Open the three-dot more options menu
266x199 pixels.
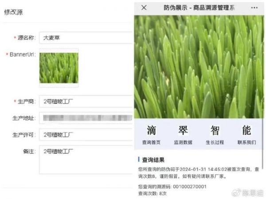click(x=254, y=8)
